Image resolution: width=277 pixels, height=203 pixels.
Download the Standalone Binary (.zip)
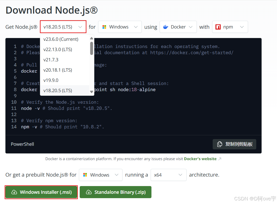pos(116,192)
